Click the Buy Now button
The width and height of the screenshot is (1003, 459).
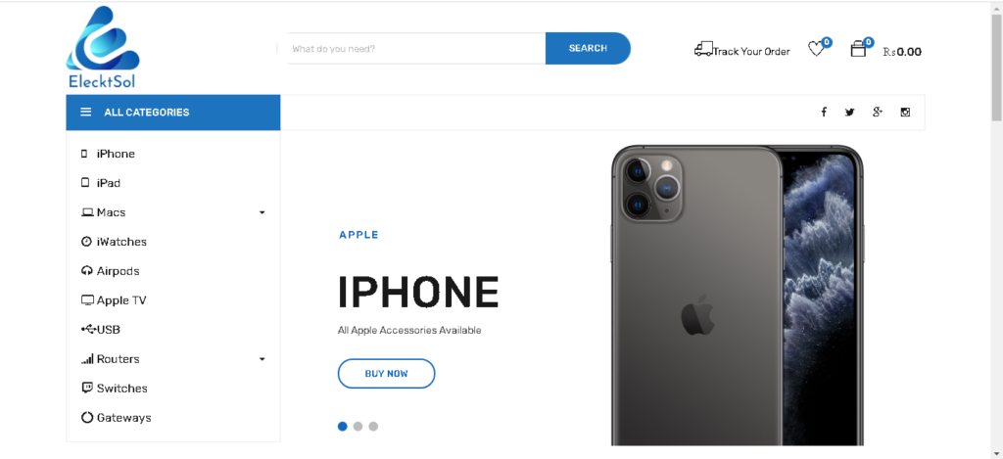386,373
